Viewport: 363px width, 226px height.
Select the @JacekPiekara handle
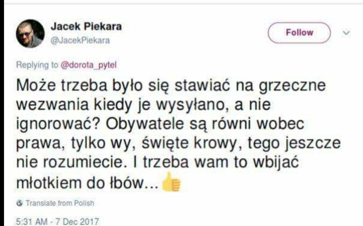click(x=80, y=41)
